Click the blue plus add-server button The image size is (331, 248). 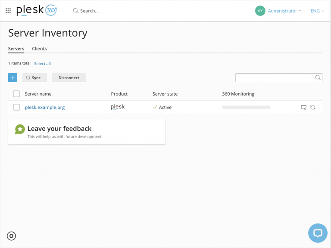point(12,78)
